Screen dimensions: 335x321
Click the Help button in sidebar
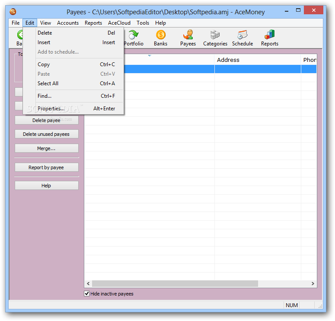(47, 186)
